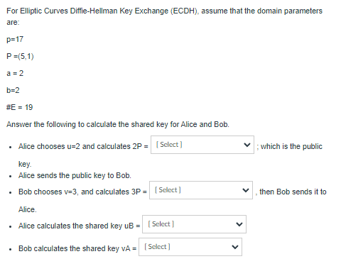Click the a = 2 parameter line
Screen dimensions: 341x276
click(15, 73)
